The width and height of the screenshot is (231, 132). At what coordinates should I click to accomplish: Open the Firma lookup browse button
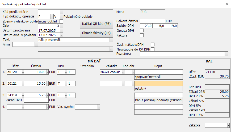click(x=36, y=44)
